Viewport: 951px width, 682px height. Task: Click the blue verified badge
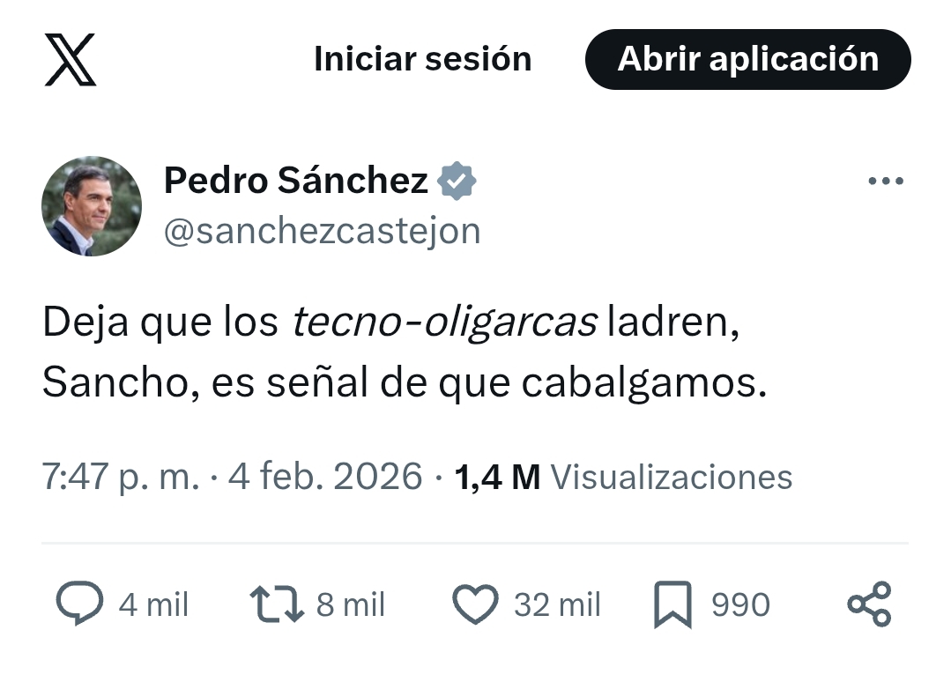[x=457, y=181]
